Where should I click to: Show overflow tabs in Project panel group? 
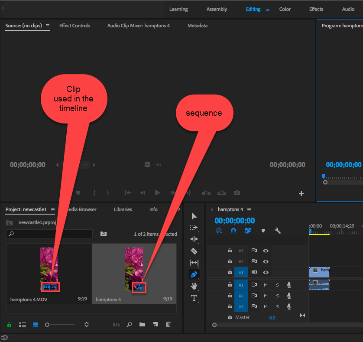pyautogui.click(x=179, y=209)
